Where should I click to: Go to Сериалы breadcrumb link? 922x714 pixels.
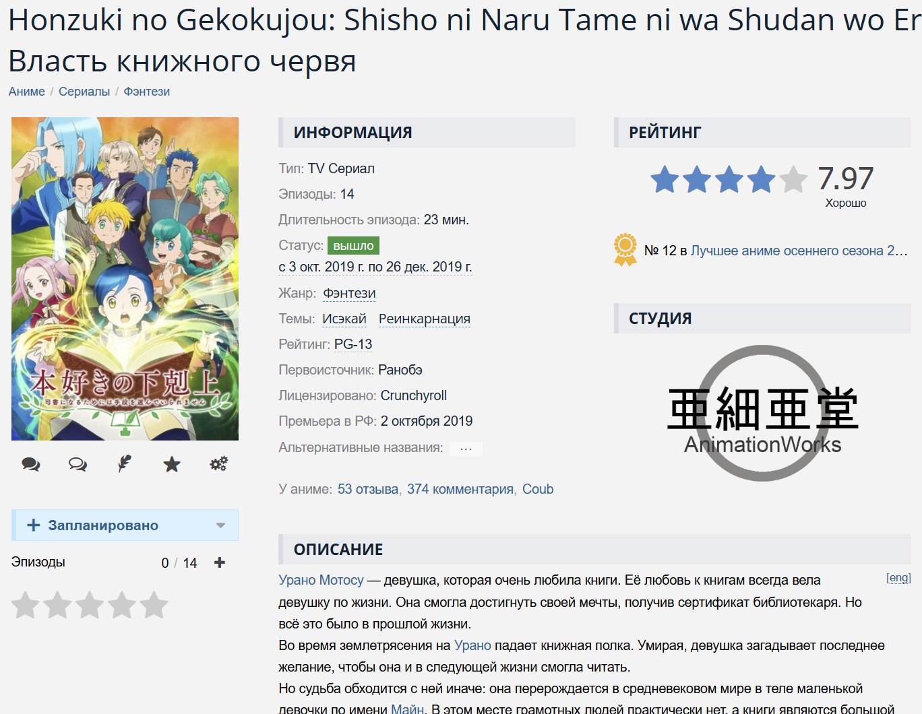tap(84, 92)
